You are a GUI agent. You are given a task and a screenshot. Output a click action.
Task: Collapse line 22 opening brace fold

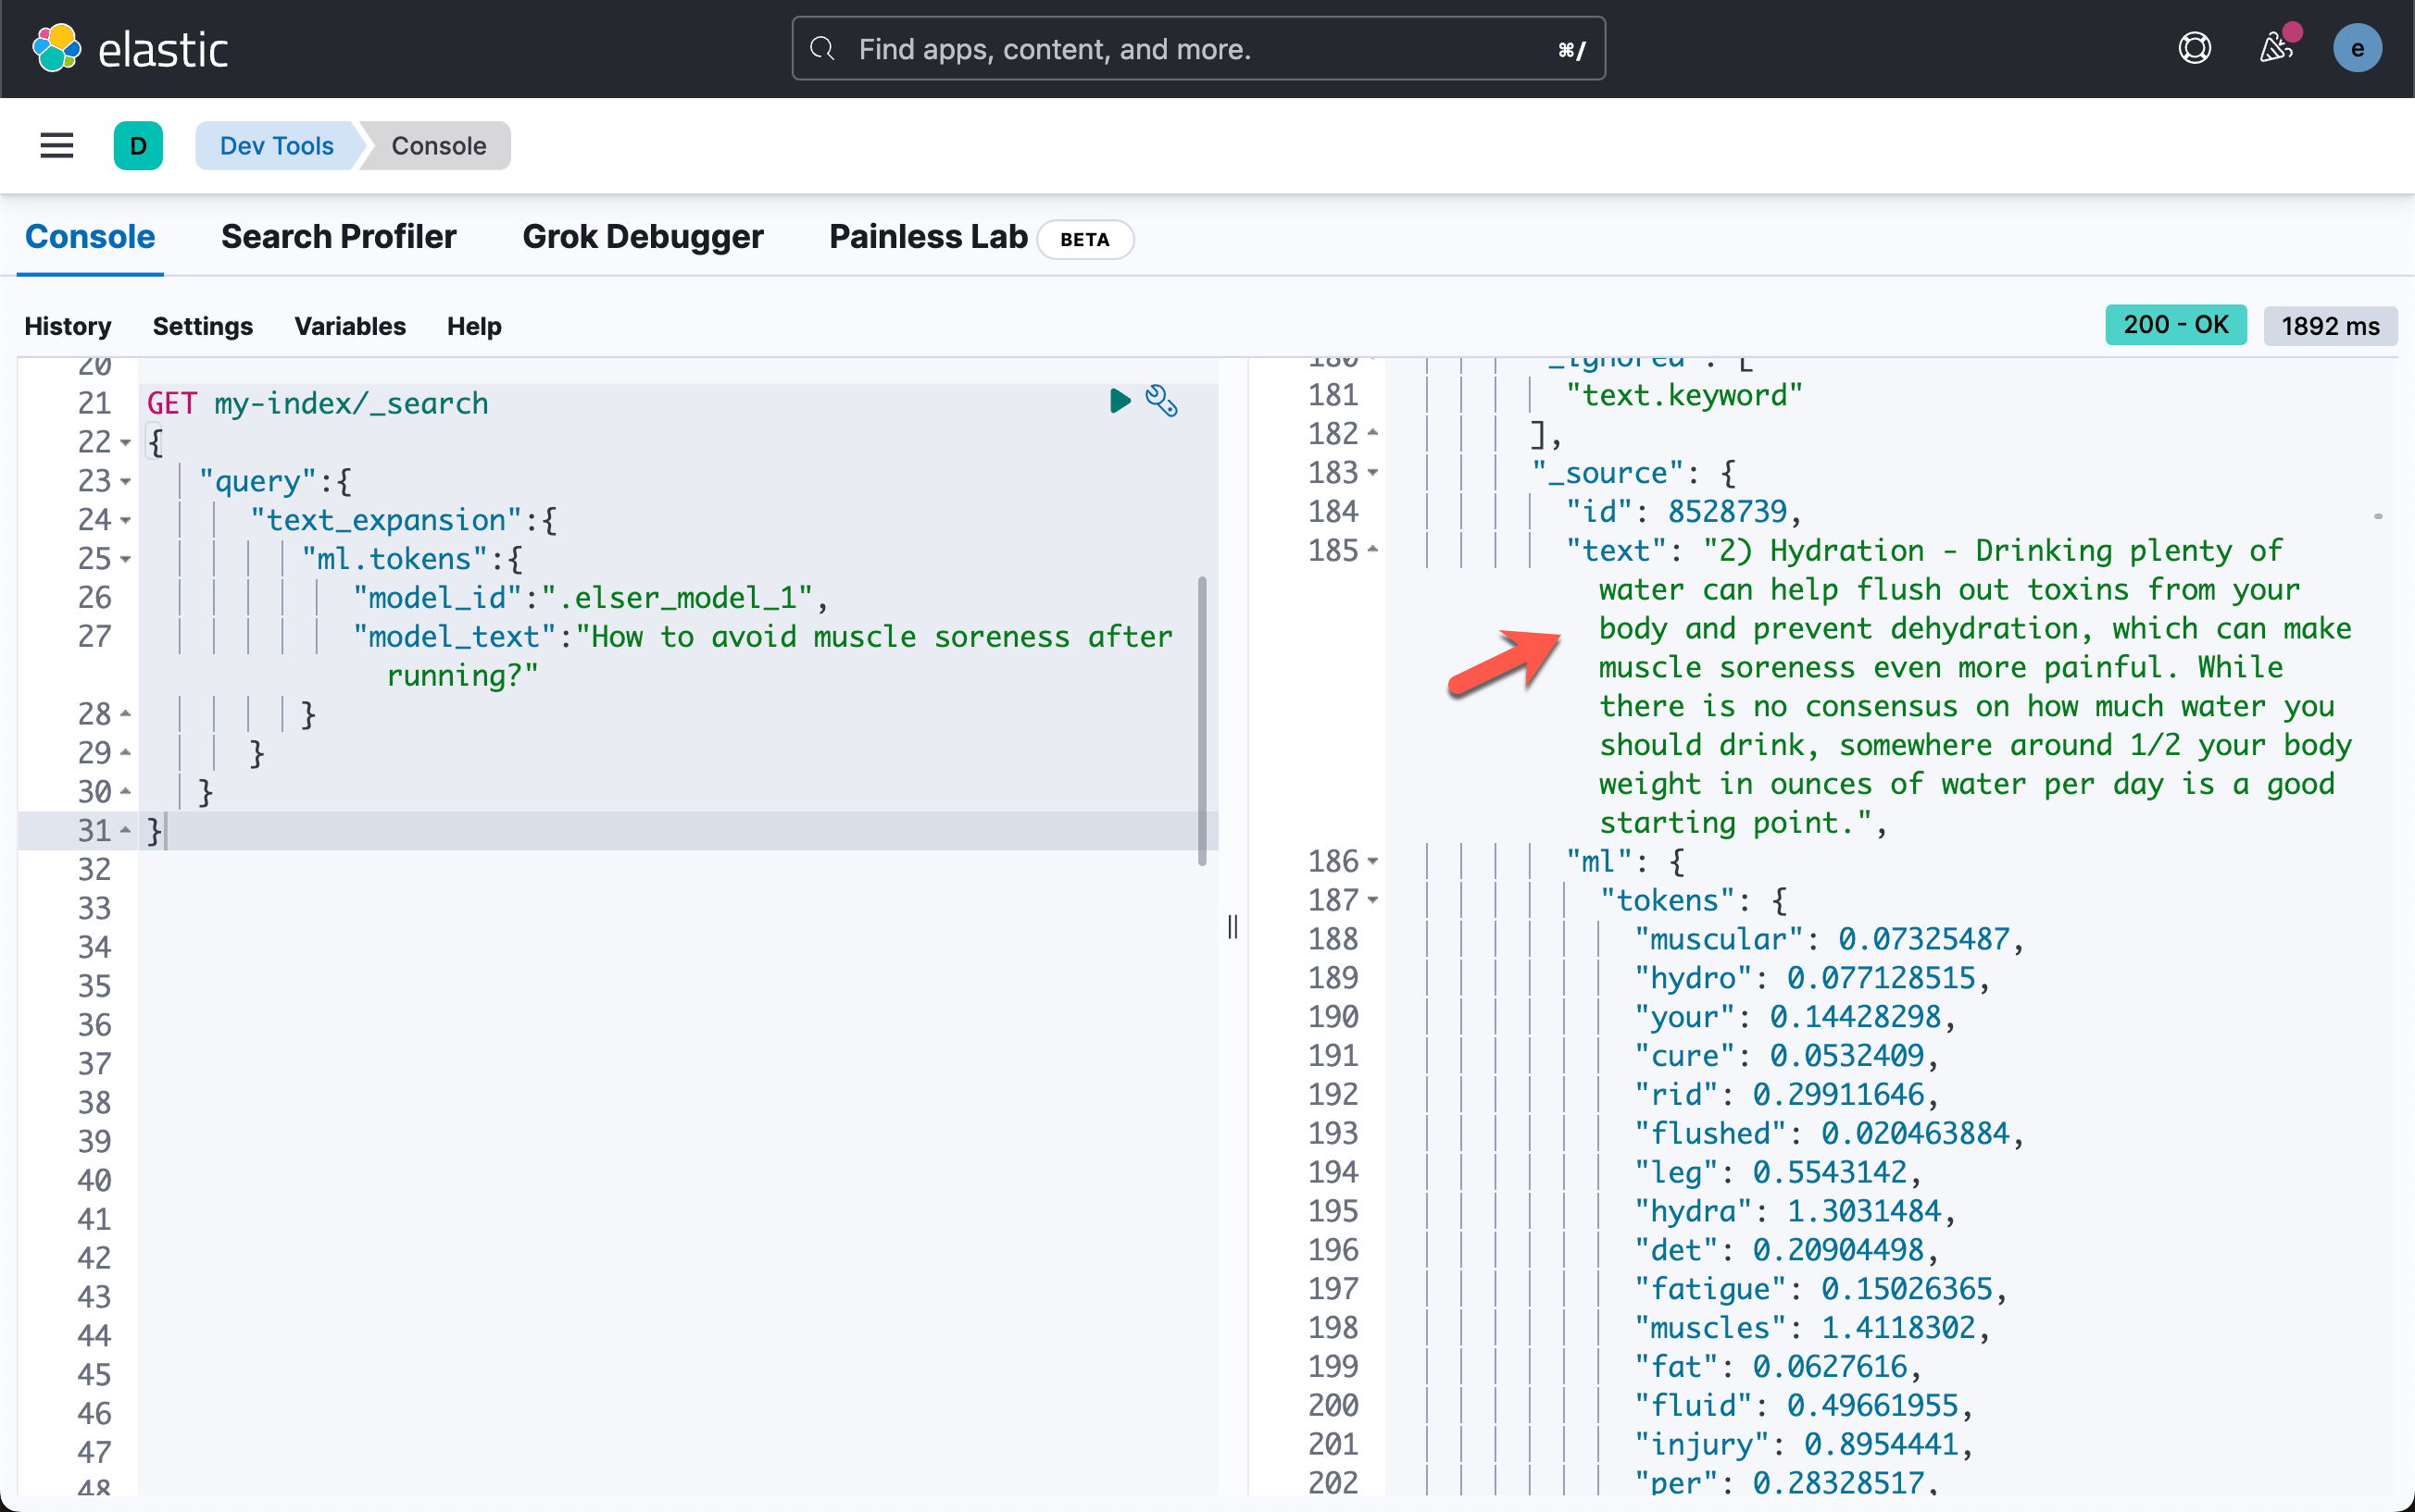point(126,442)
